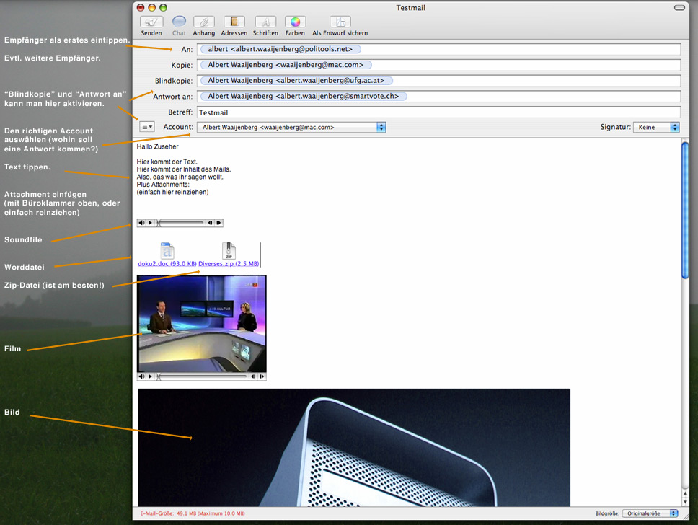Open the header fields options menu
The image size is (698, 525).
click(146, 127)
